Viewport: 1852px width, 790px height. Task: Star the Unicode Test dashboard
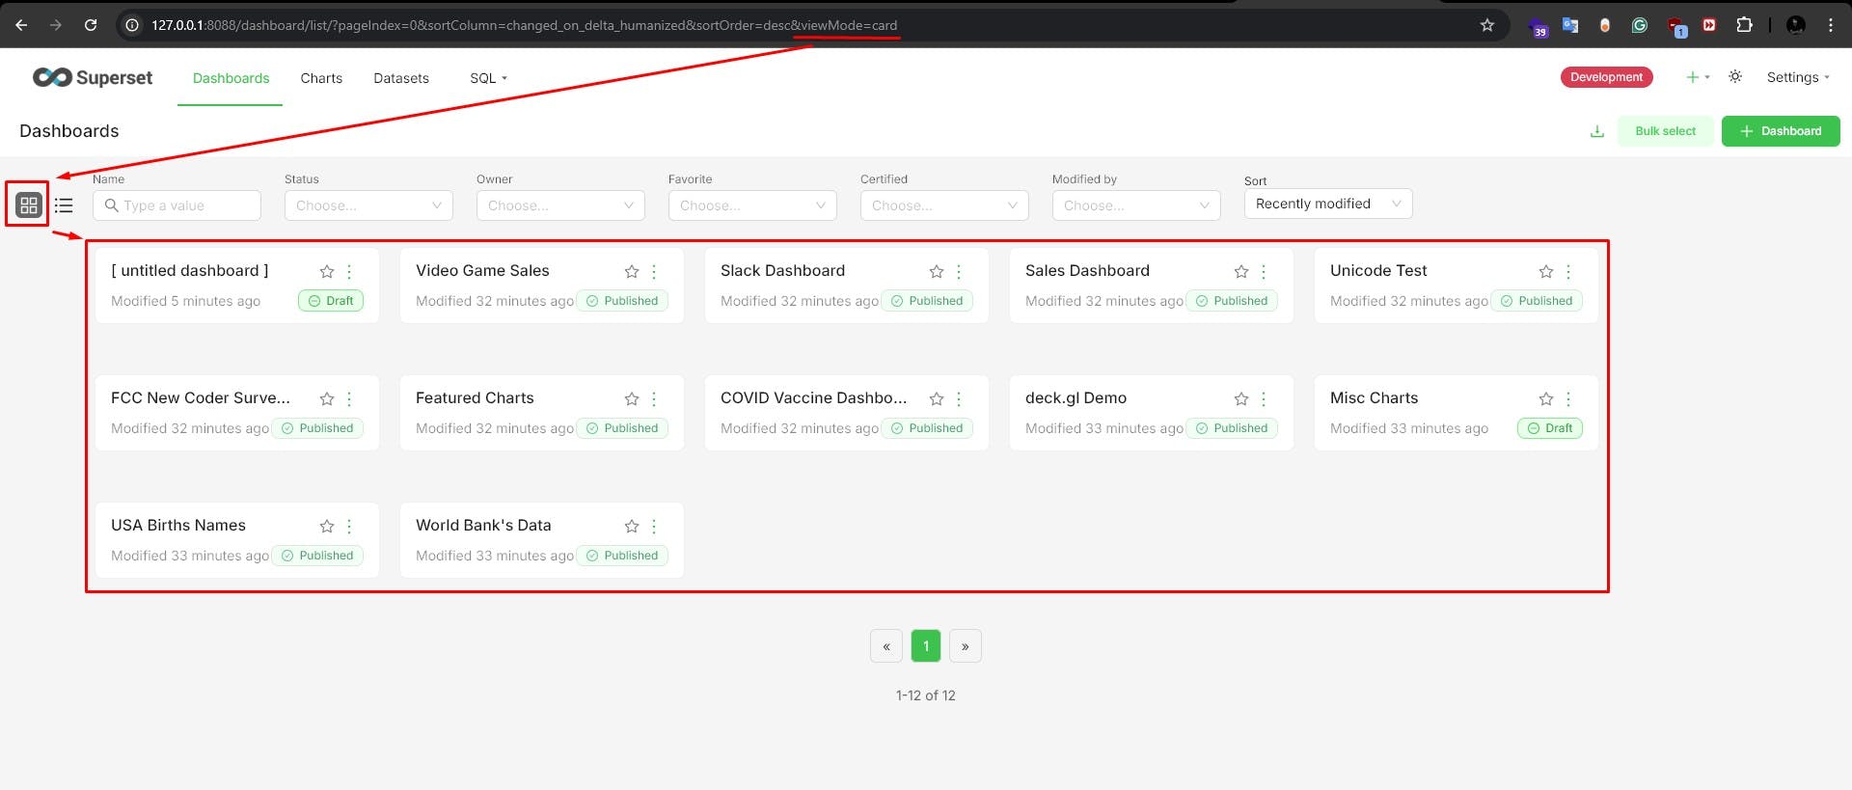pyautogui.click(x=1546, y=272)
